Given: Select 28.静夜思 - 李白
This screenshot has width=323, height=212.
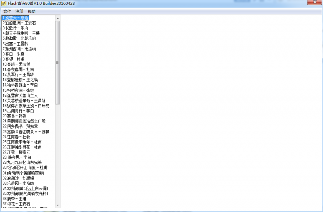Looking at the screenshot, I should [17, 157].
